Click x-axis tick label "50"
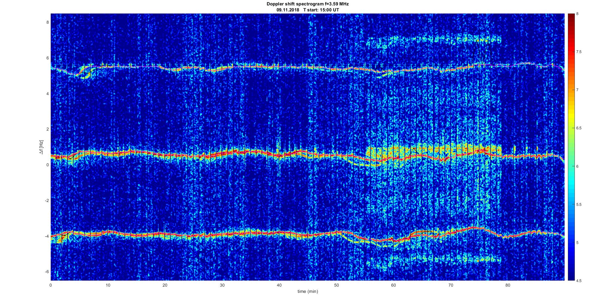600x301 pixels. (x=337, y=285)
